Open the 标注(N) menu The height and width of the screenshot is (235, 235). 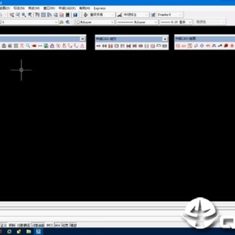point(19,8)
